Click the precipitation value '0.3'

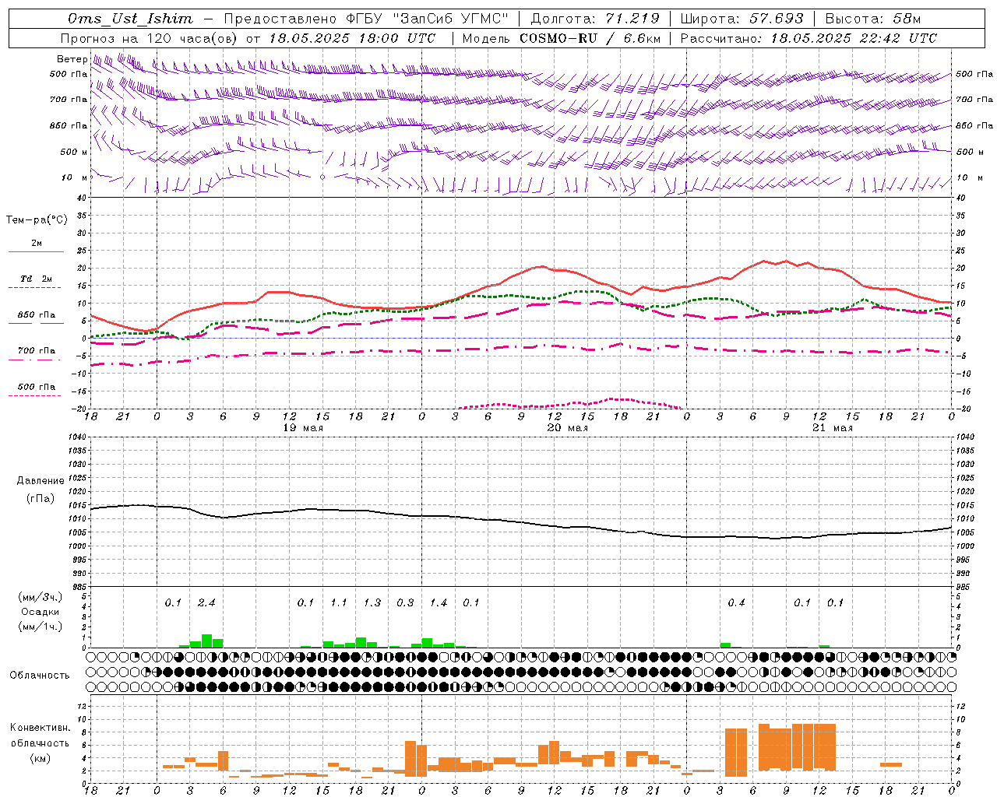[405, 603]
